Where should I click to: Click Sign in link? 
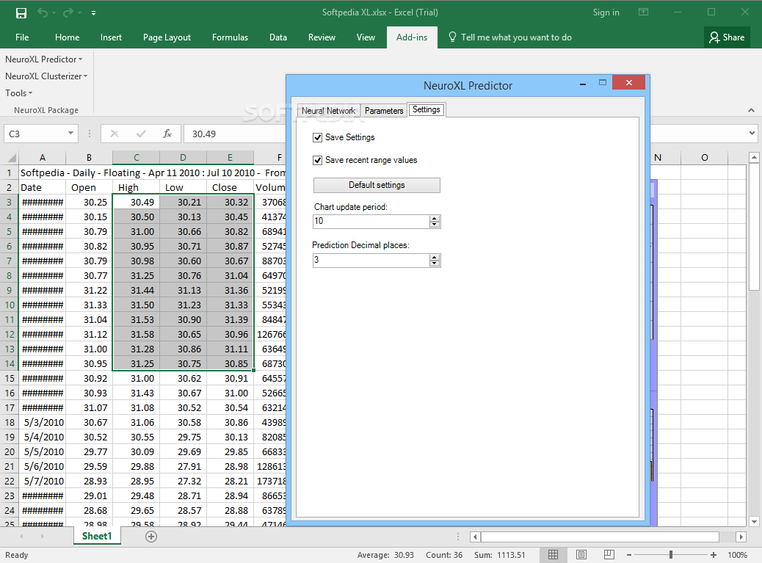606,12
